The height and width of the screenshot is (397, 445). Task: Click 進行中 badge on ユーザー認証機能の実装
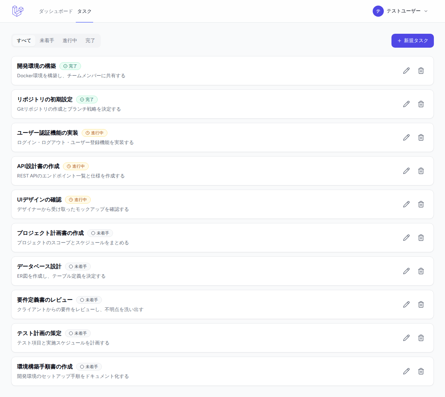[95, 133]
